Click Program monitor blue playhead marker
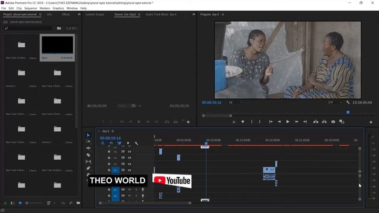The width and height of the screenshot is (379, 213). pyautogui.click(x=348, y=112)
